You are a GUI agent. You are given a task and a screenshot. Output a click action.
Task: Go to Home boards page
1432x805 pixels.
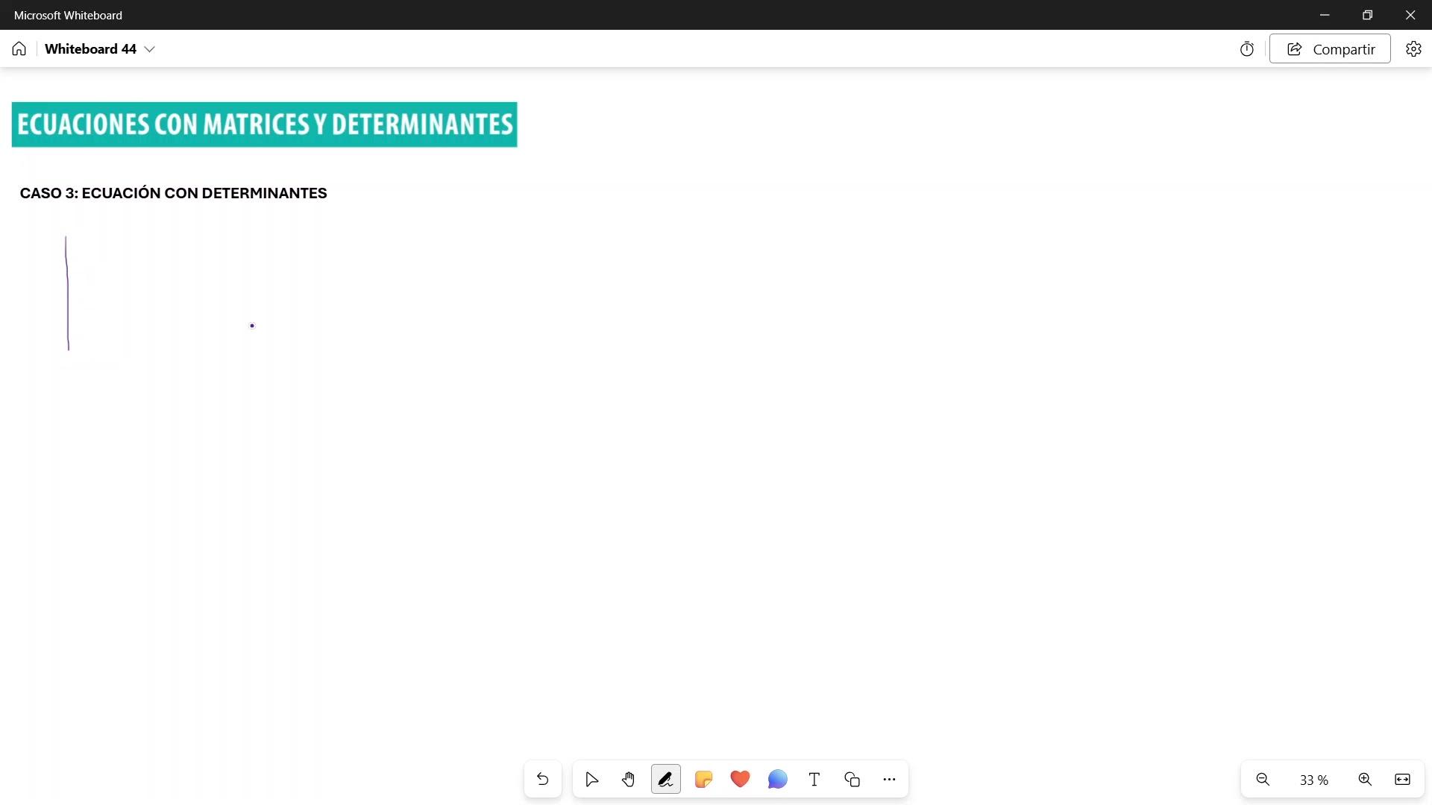pyautogui.click(x=19, y=49)
